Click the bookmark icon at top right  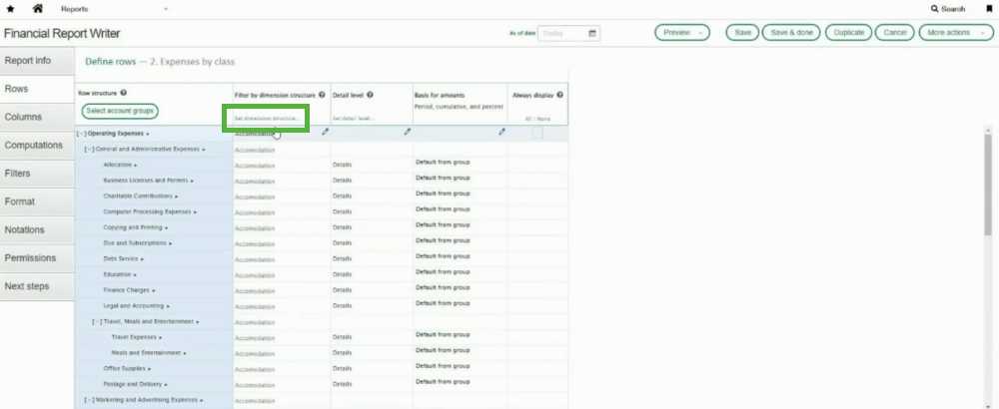click(989, 9)
